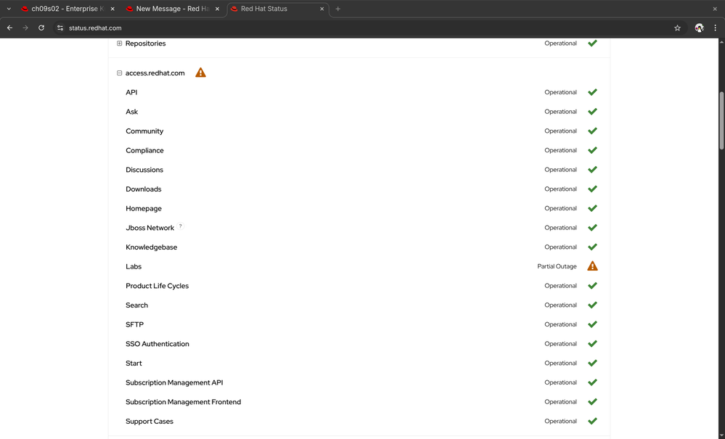725x439 pixels.
Task: Open the tab search dropdown arrow
Action: pos(8,9)
